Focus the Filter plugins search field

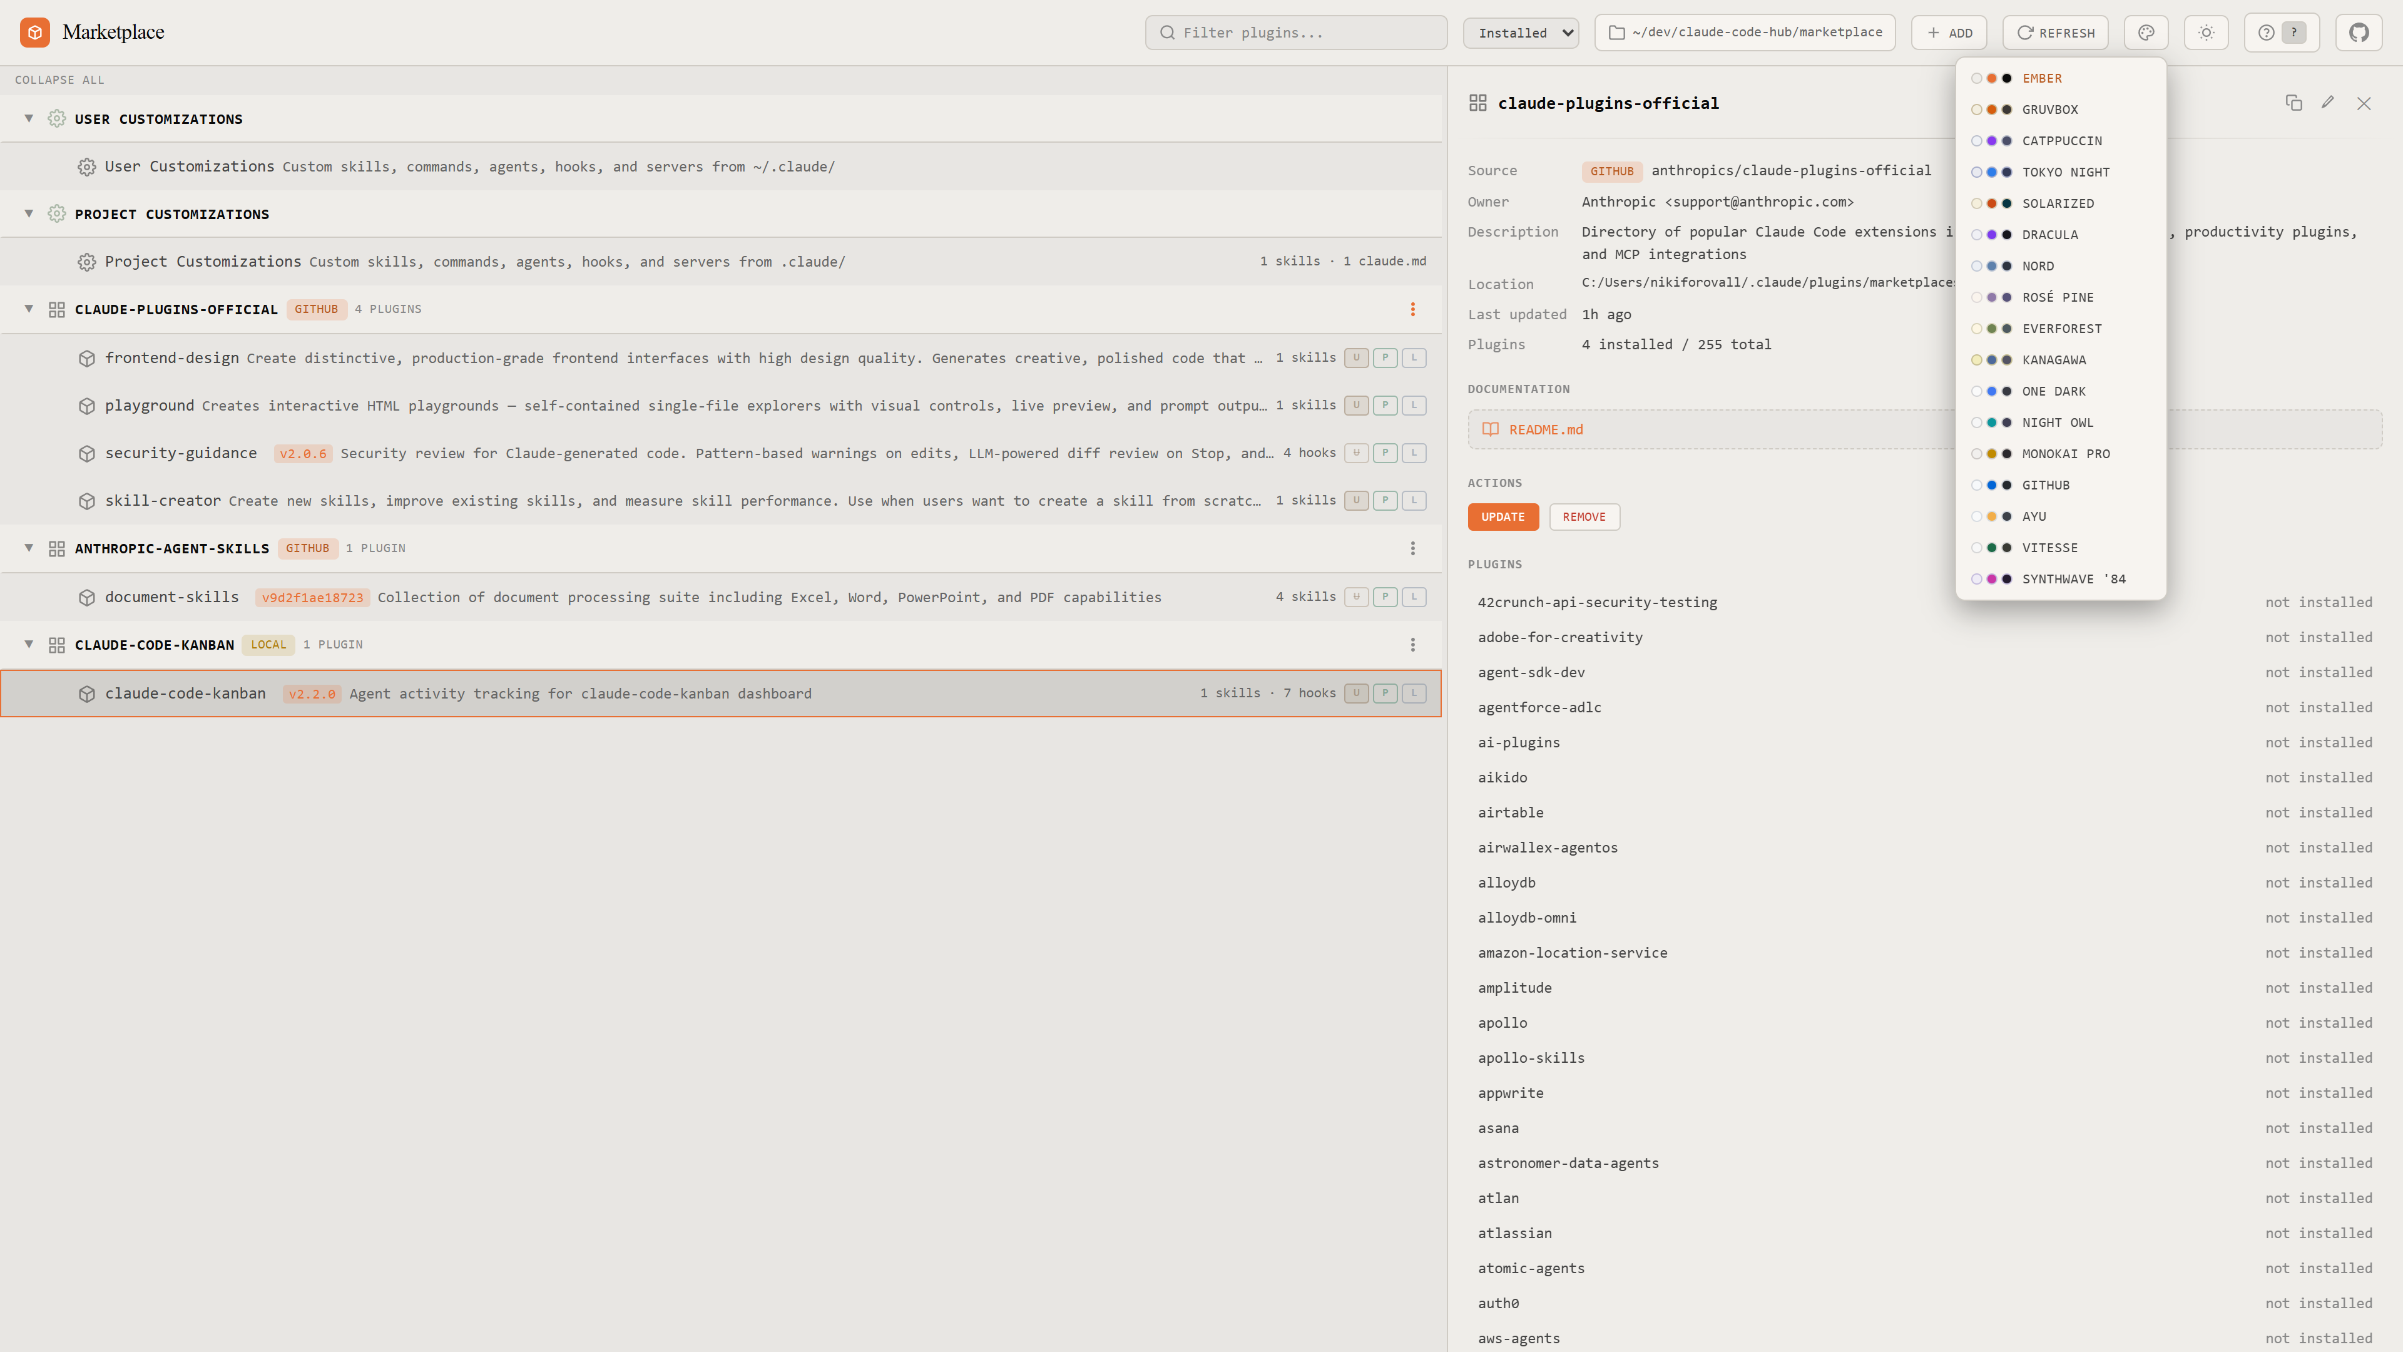[1296, 33]
